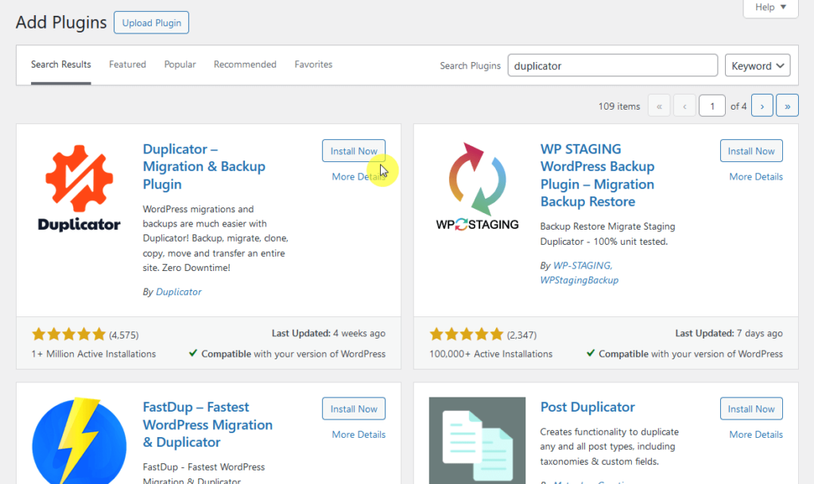This screenshot has width=814, height=484.
Task: Open the Duplicator – Migration & Backup title link
Action: pos(204,167)
